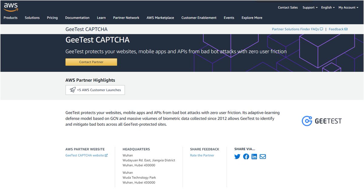Open the Feedback envelope link
Screen dimensions: 364x195
pyautogui.click(x=338, y=29)
